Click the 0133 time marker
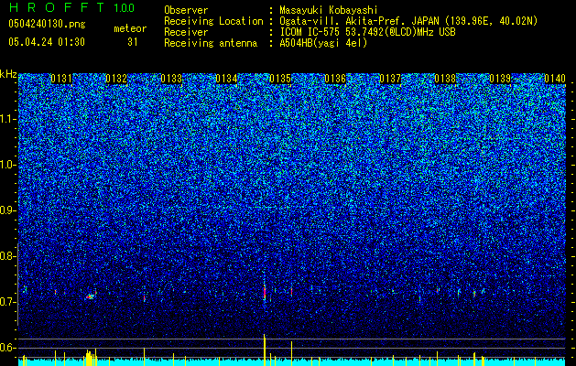Viewport: 576px width, 366px height. coord(171,79)
